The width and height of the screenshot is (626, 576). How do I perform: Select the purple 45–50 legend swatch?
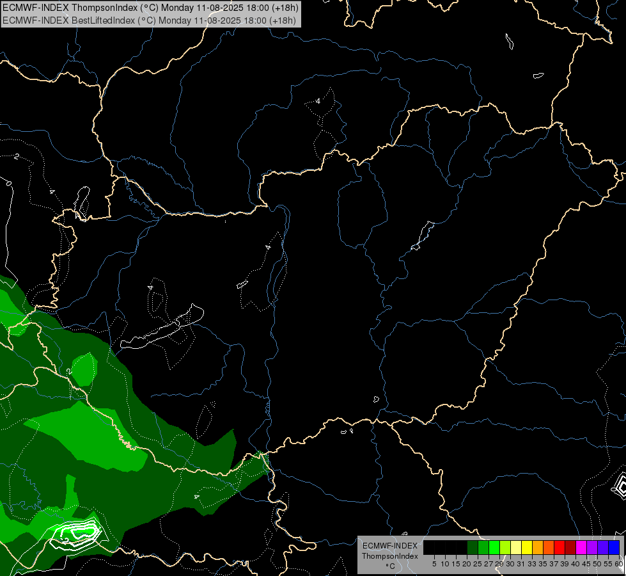tap(592, 547)
